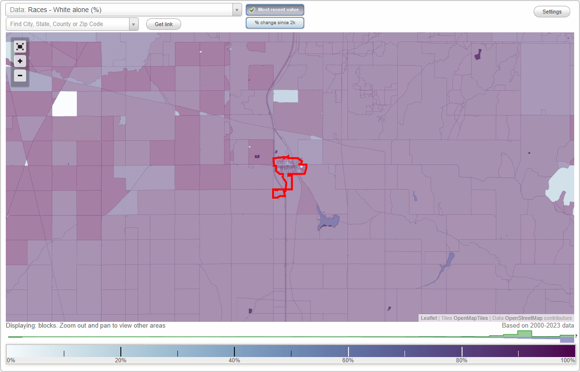Click the zoom-out minus map control
The image size is (580, 372).
pos(20,75)
